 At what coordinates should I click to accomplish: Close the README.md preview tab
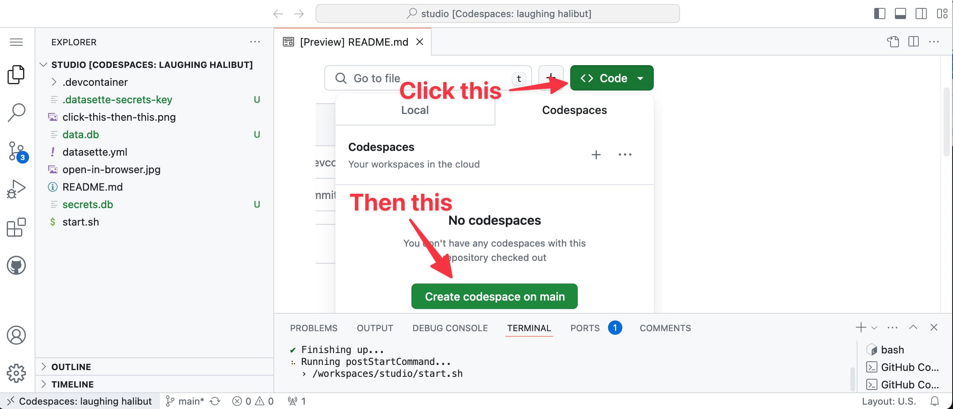[420, 42]
